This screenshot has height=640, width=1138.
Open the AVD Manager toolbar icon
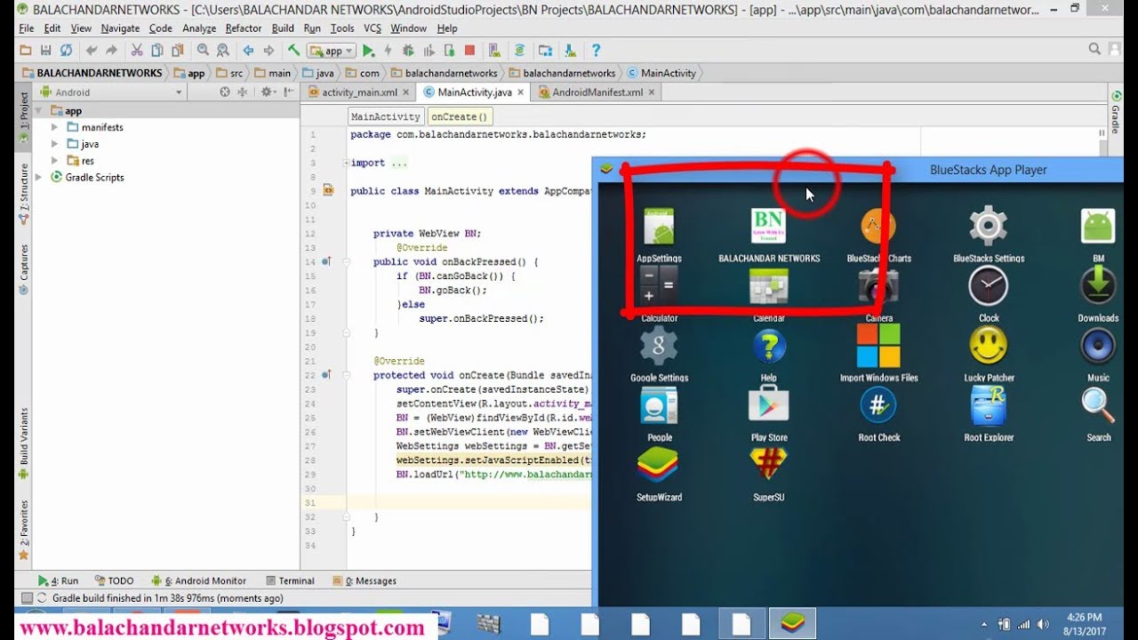pyautogui.click(x=493, y=51)
